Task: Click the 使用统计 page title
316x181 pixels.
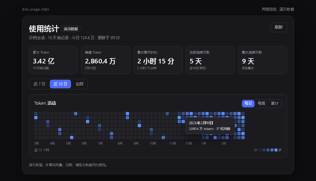Action: [44, 29]
